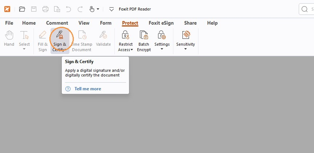
Task: Click the Open folder icon
Action: [x=22, y=9]
